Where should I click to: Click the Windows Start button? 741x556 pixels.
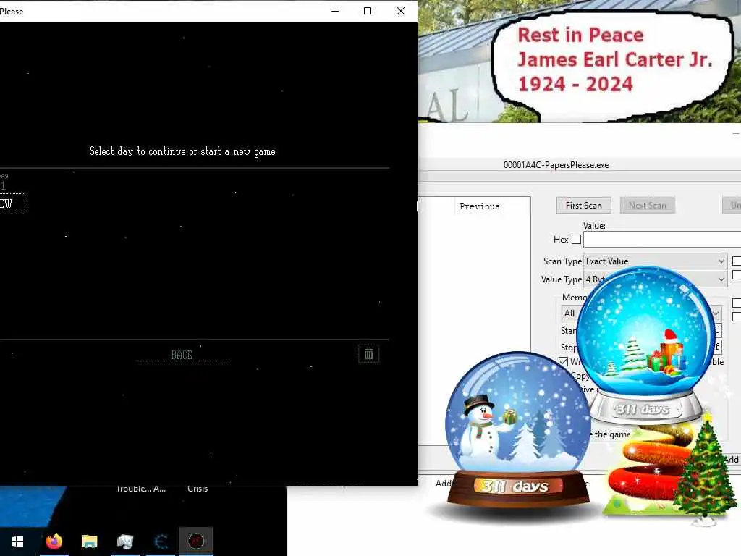coord(17,541)
